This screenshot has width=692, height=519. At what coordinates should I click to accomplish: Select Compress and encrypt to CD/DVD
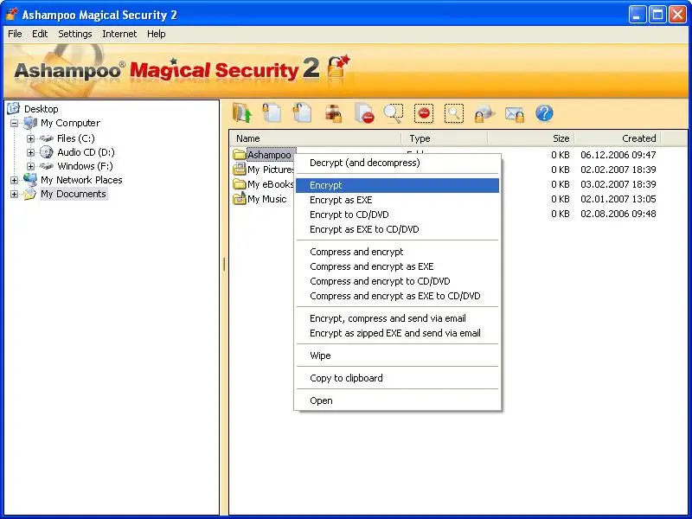pyautogui.click(x=398, y=281)
